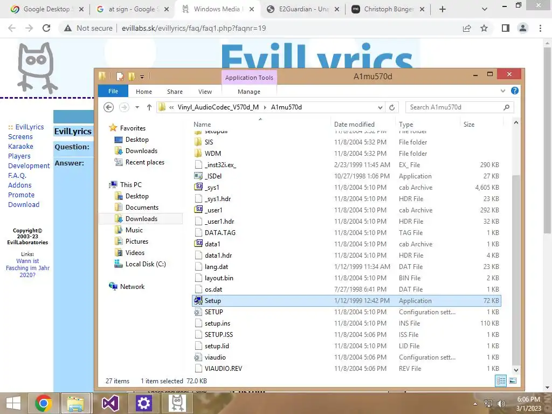Open the Download link on EvilLyrics page
Screen dimensions: 552x414
point(24,204)
